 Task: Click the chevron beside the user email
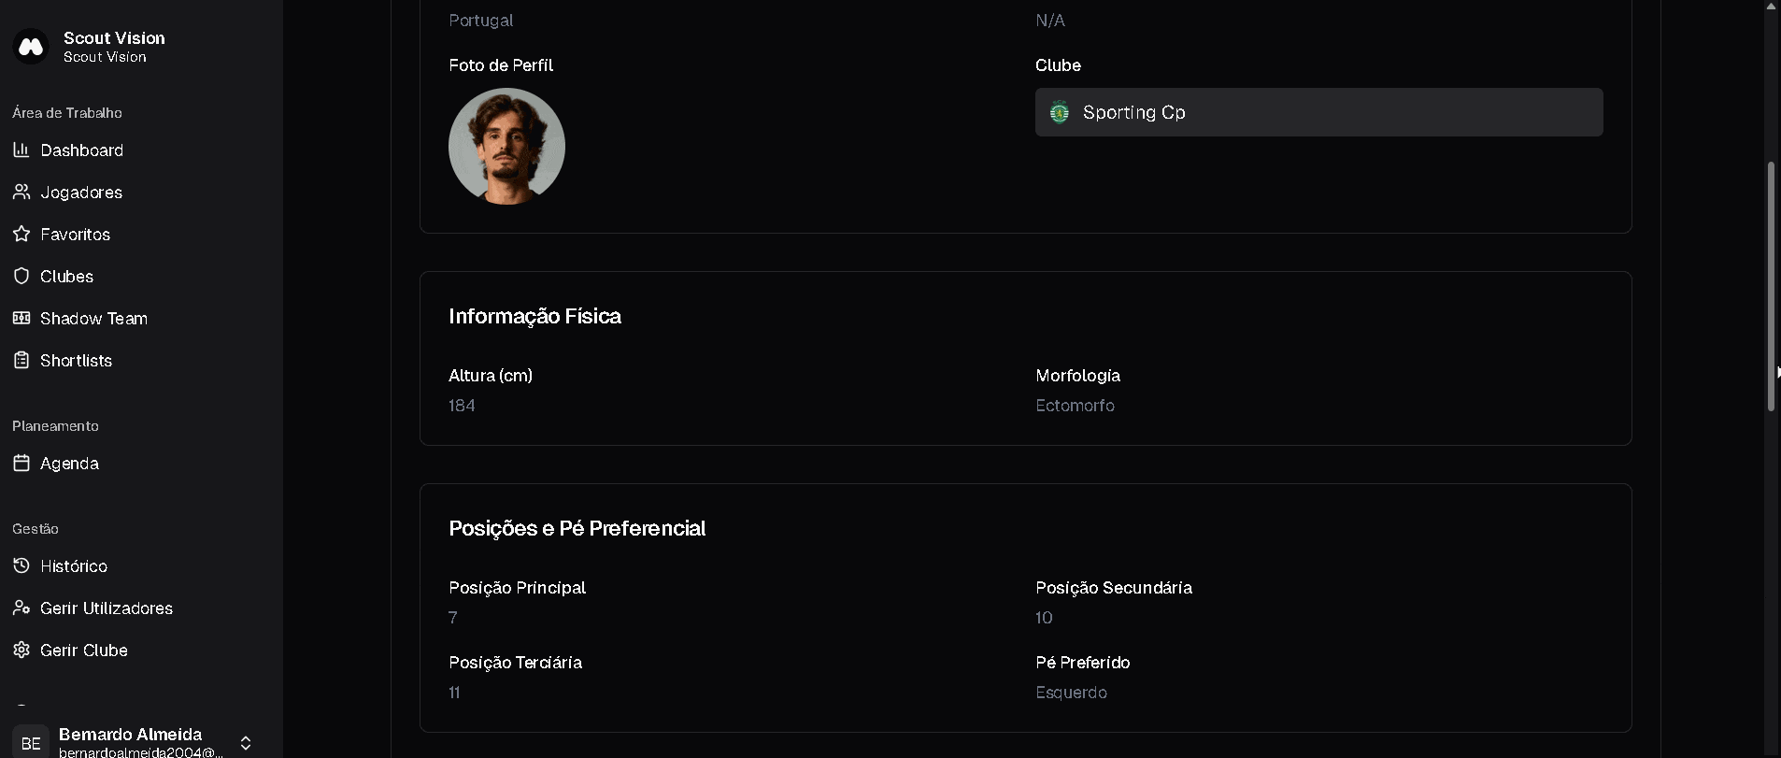coord(244,742)
